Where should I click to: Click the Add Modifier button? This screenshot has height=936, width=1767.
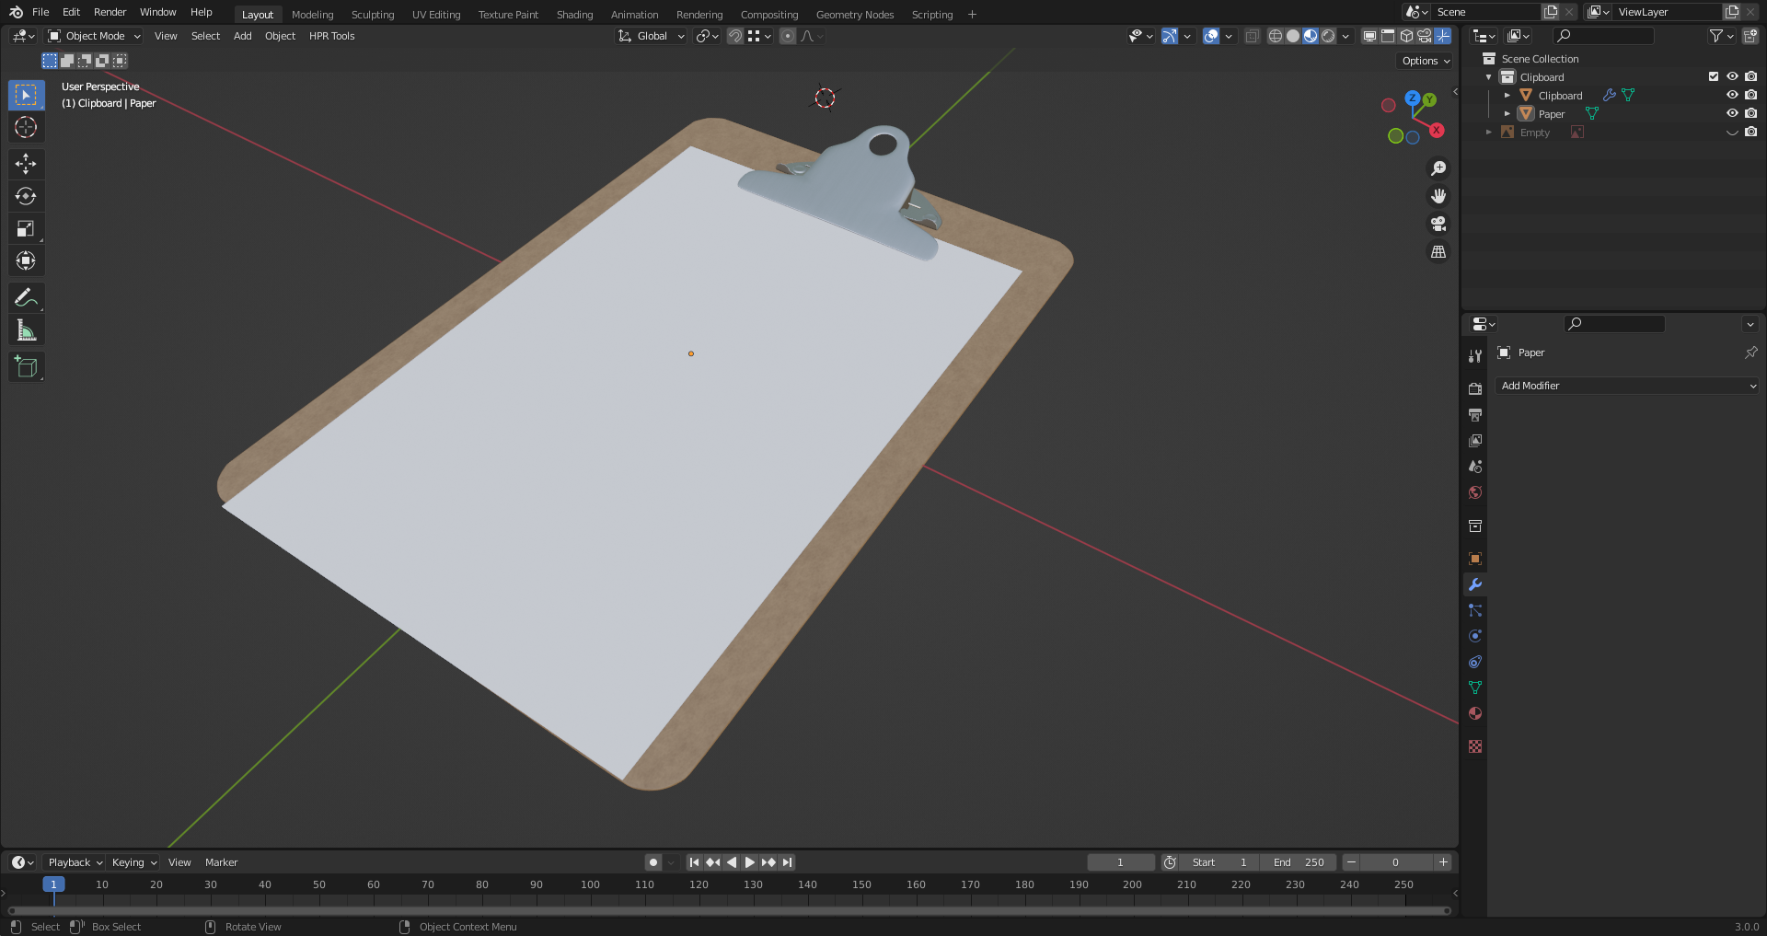(1627, 386)
